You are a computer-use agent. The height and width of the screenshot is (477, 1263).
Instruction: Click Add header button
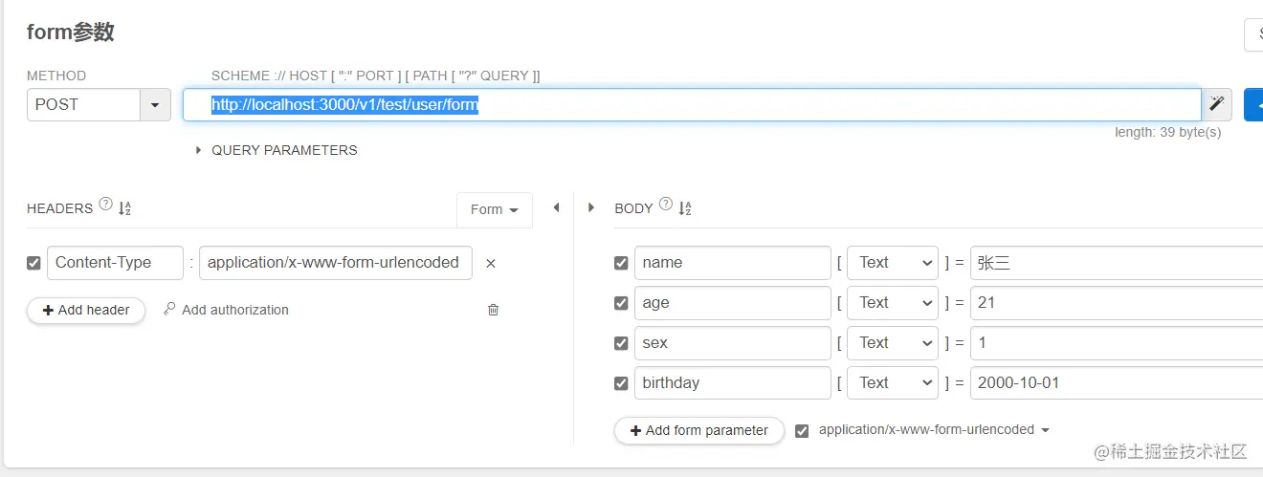tap(86, 310)
